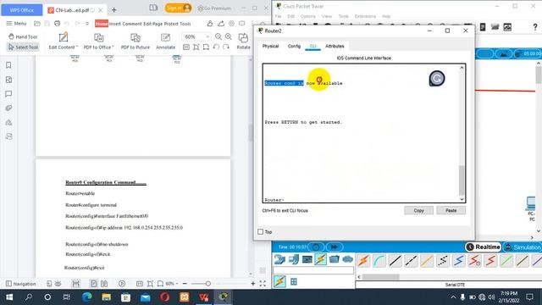
Task: Open the Comment ribbon tab
Action: (132, 24)
